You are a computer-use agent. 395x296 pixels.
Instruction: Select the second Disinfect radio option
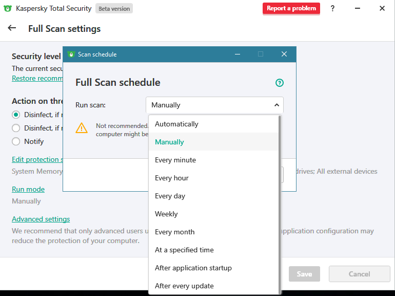[x=16, y=128]
